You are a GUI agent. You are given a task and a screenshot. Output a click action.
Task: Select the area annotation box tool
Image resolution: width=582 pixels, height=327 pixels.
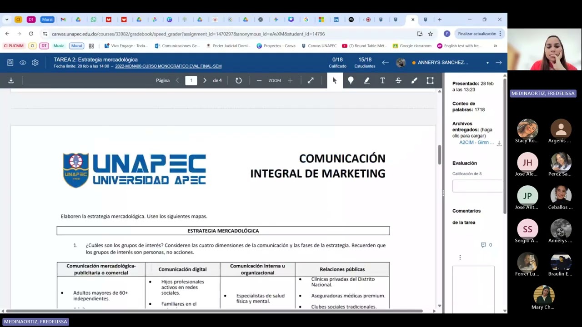pos(430,80)
